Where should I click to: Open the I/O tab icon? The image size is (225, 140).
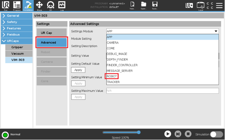[50, 6]
